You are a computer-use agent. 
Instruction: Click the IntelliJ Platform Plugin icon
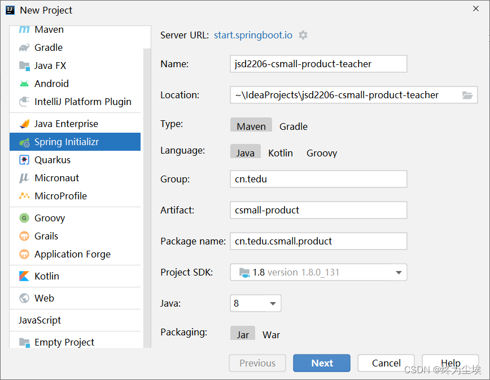click(x=24, y=102)
